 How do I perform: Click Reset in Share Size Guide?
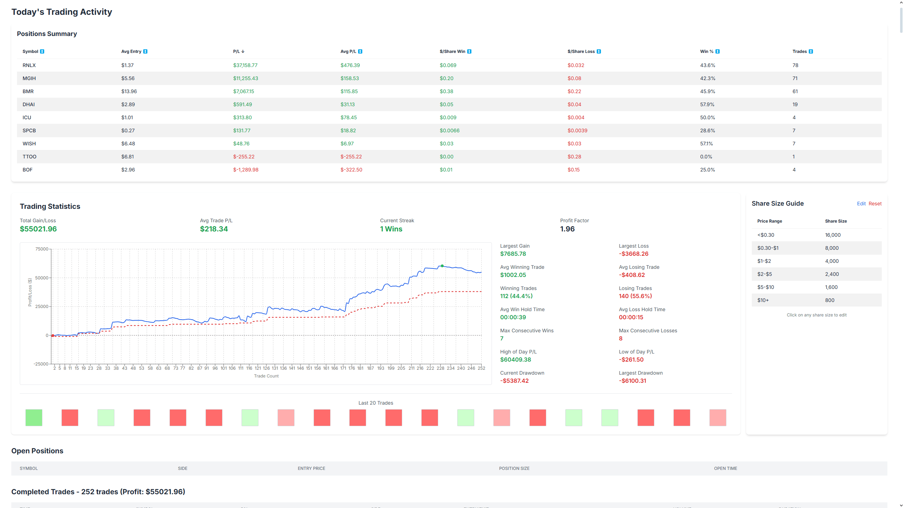875,204
